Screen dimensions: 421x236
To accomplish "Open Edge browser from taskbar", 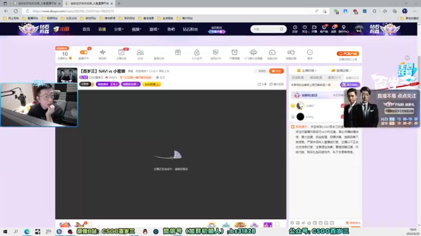I will (x=27, y=231).
